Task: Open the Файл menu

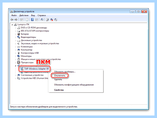Action: [14, 15]
